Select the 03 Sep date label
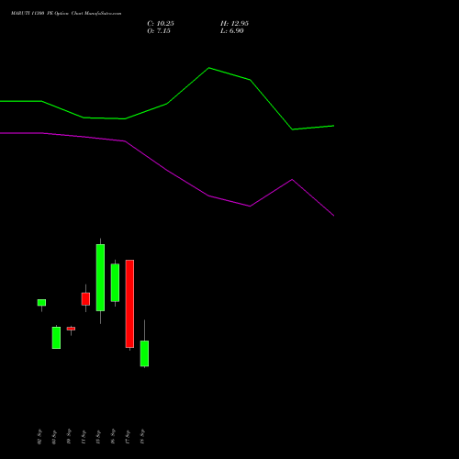Screen dimensions: 459x459 [54, 437]
